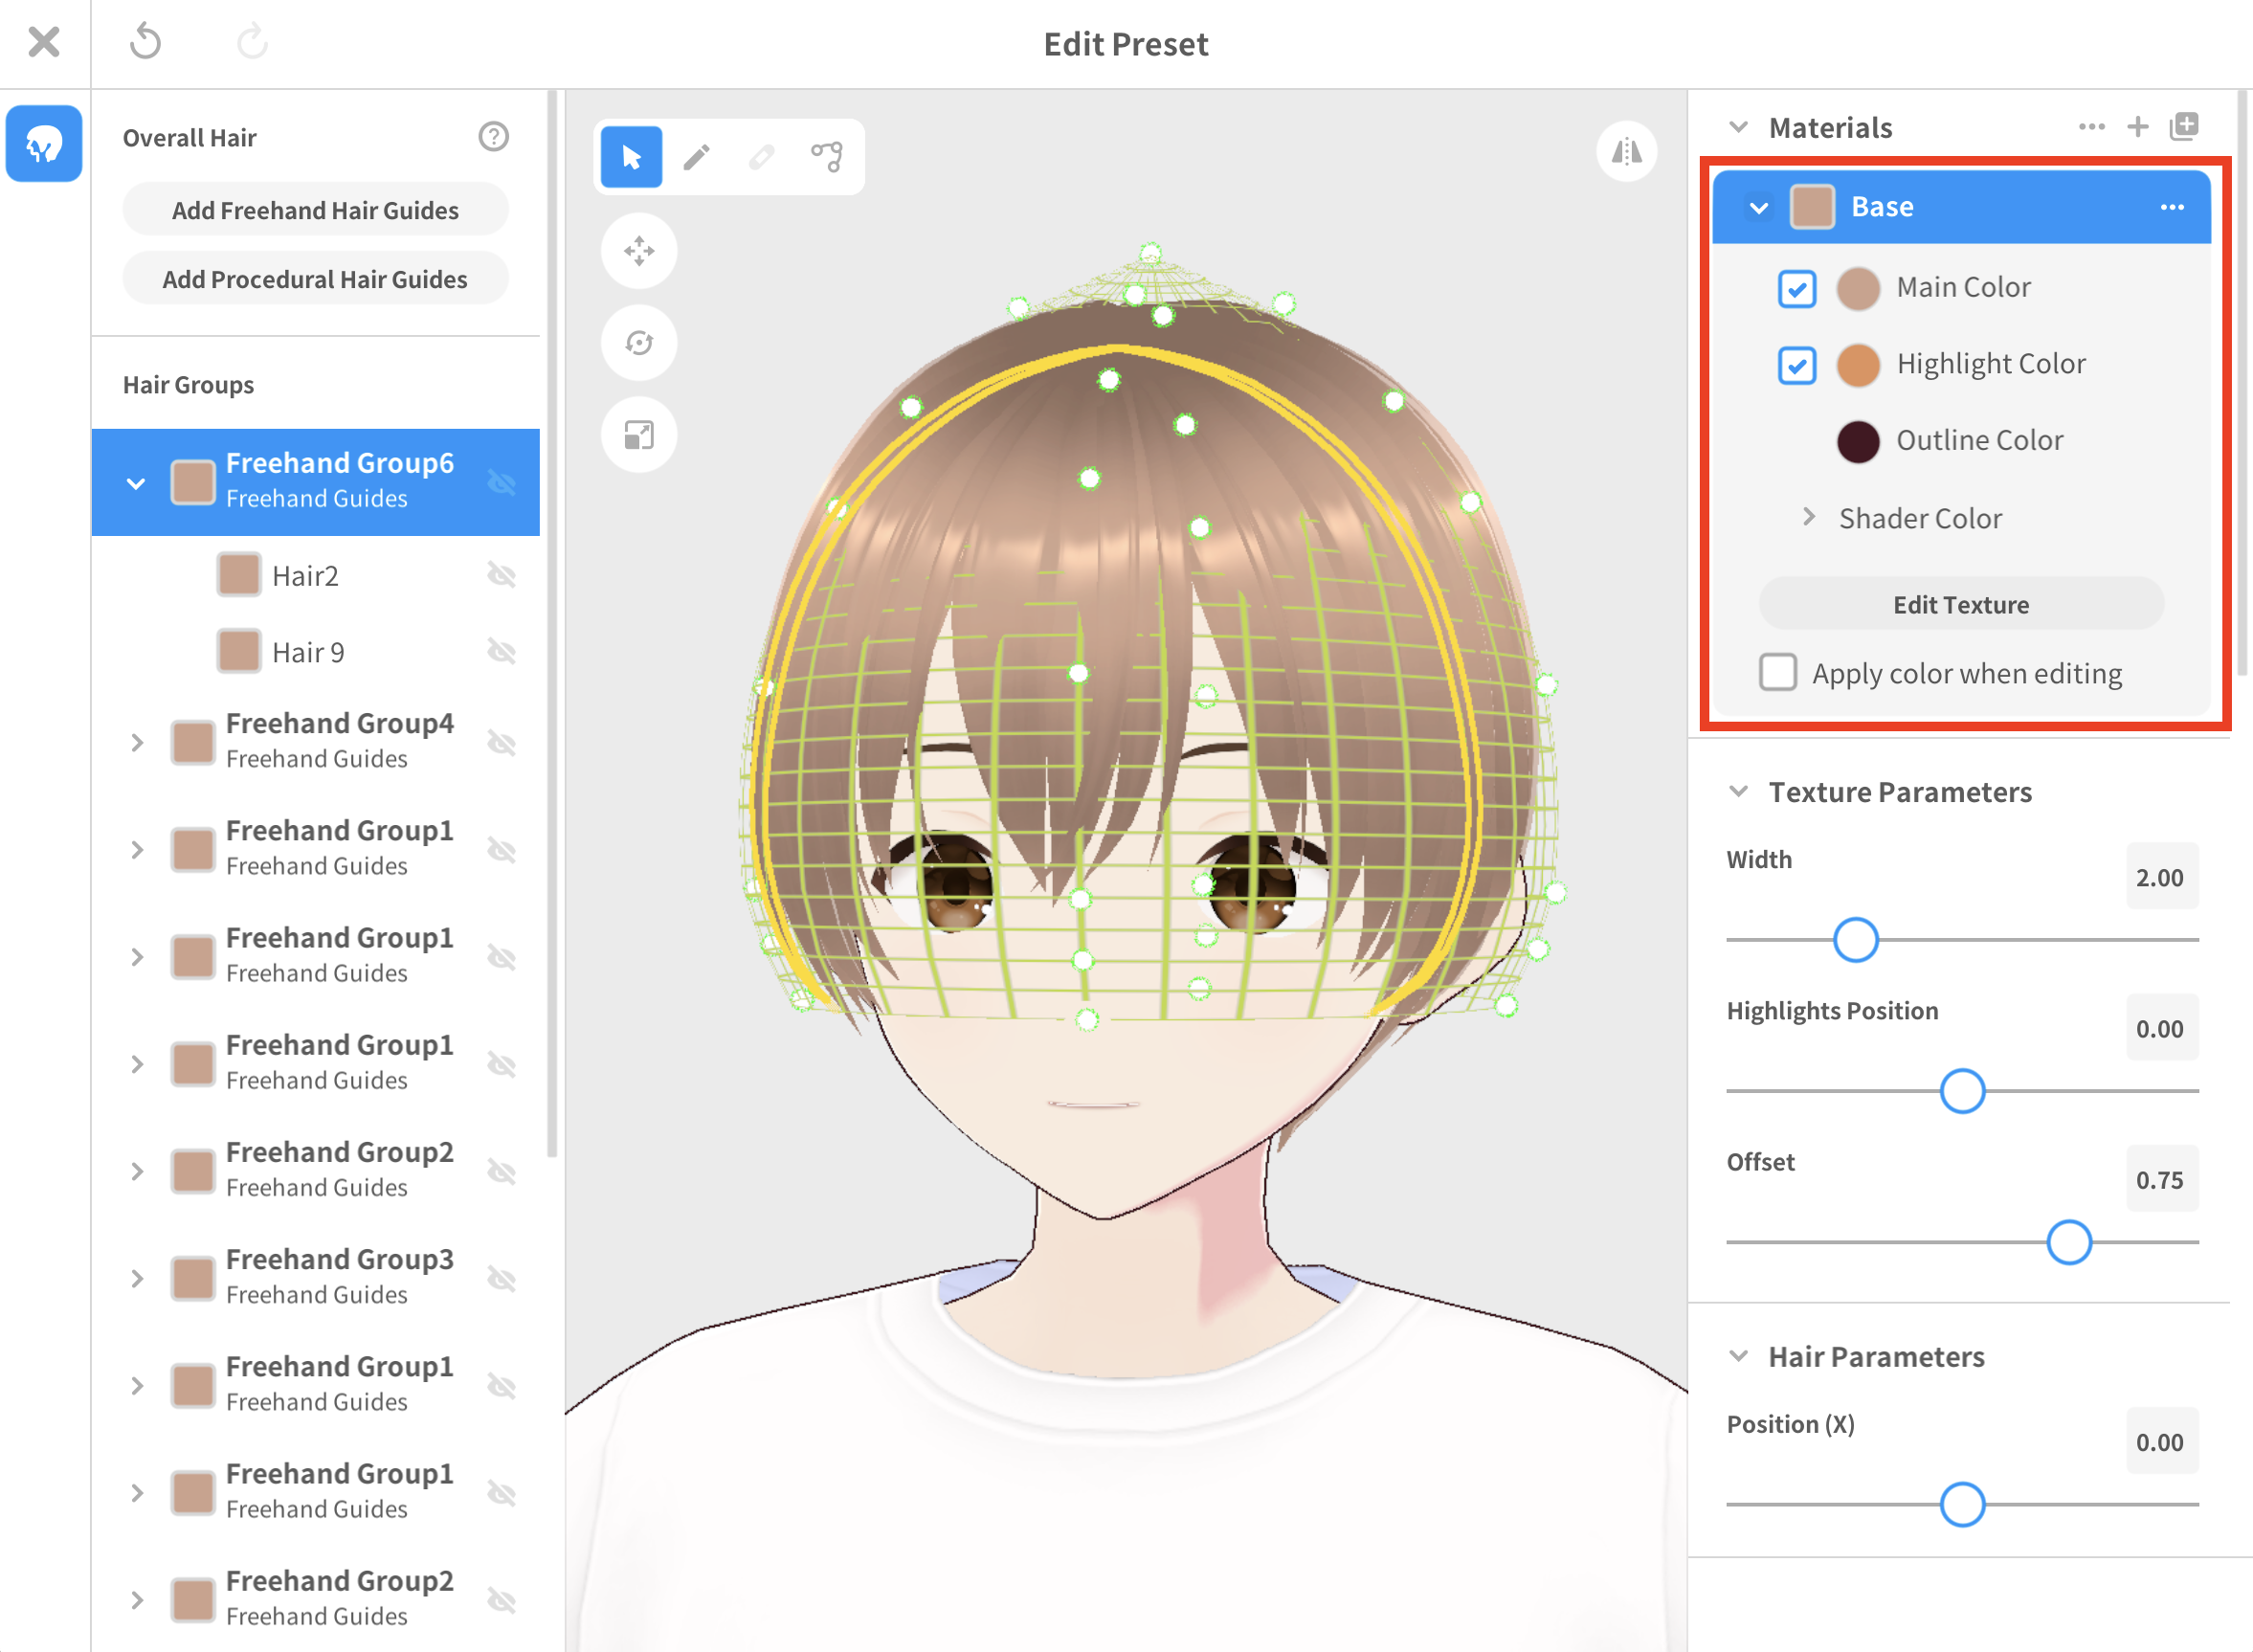Click Add Freehand Hair Guides button
The width and height of the screenshot is (2253, 1652).
[x=315, y=210]
